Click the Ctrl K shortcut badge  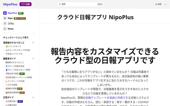pos(100,4)
